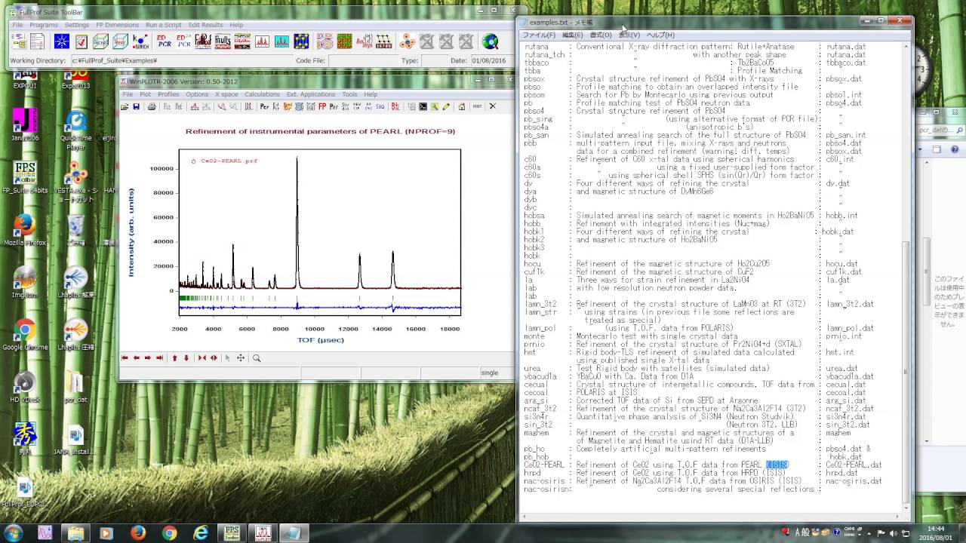This screenshot has height=543, width=966.
Task: Click the Notepad vertical scrollbar
Action: tap(906, 275)
